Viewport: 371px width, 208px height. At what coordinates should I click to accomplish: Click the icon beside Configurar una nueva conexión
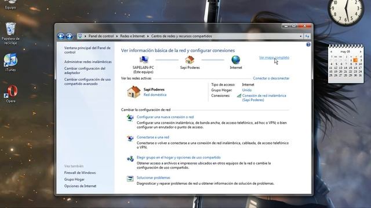coord(130,117)
